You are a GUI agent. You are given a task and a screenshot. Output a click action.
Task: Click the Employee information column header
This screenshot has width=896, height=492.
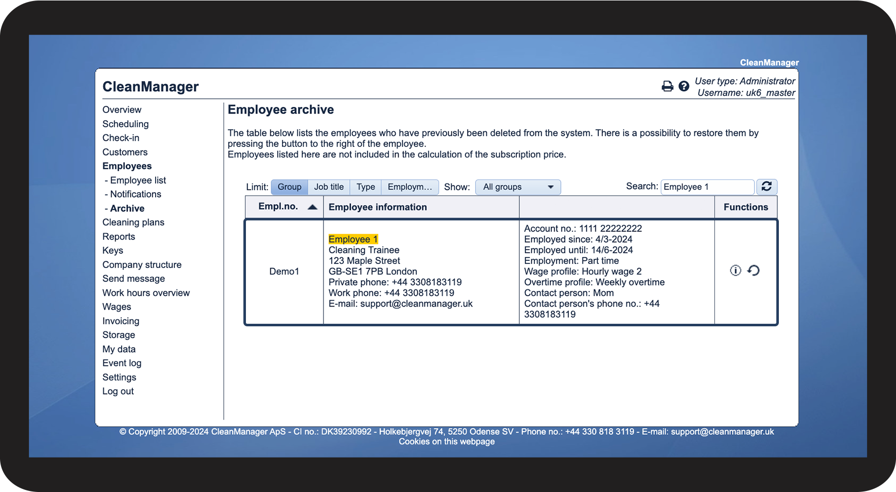click(x=378, y=207)
